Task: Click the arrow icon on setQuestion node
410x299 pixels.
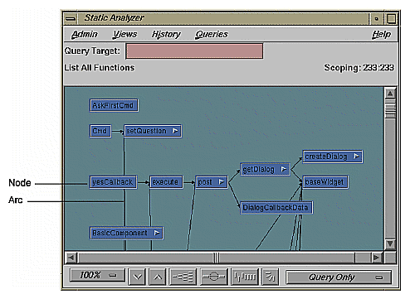Action: tap(175, 131)
